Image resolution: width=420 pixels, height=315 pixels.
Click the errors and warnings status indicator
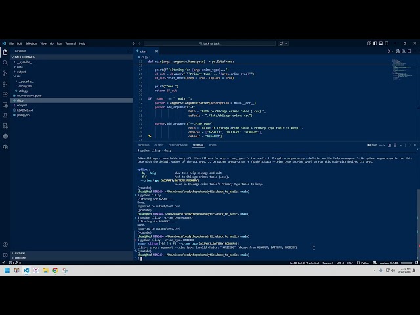[14, 262]
